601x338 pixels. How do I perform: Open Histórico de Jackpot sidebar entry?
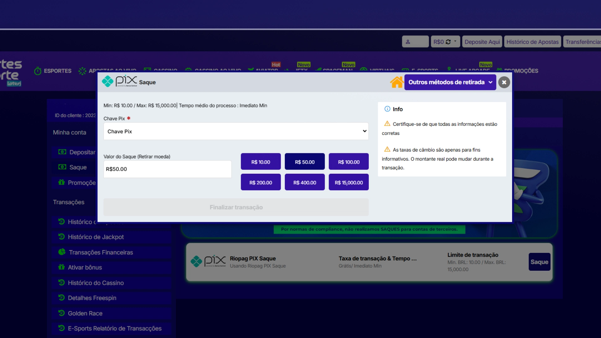pos(111,237)
